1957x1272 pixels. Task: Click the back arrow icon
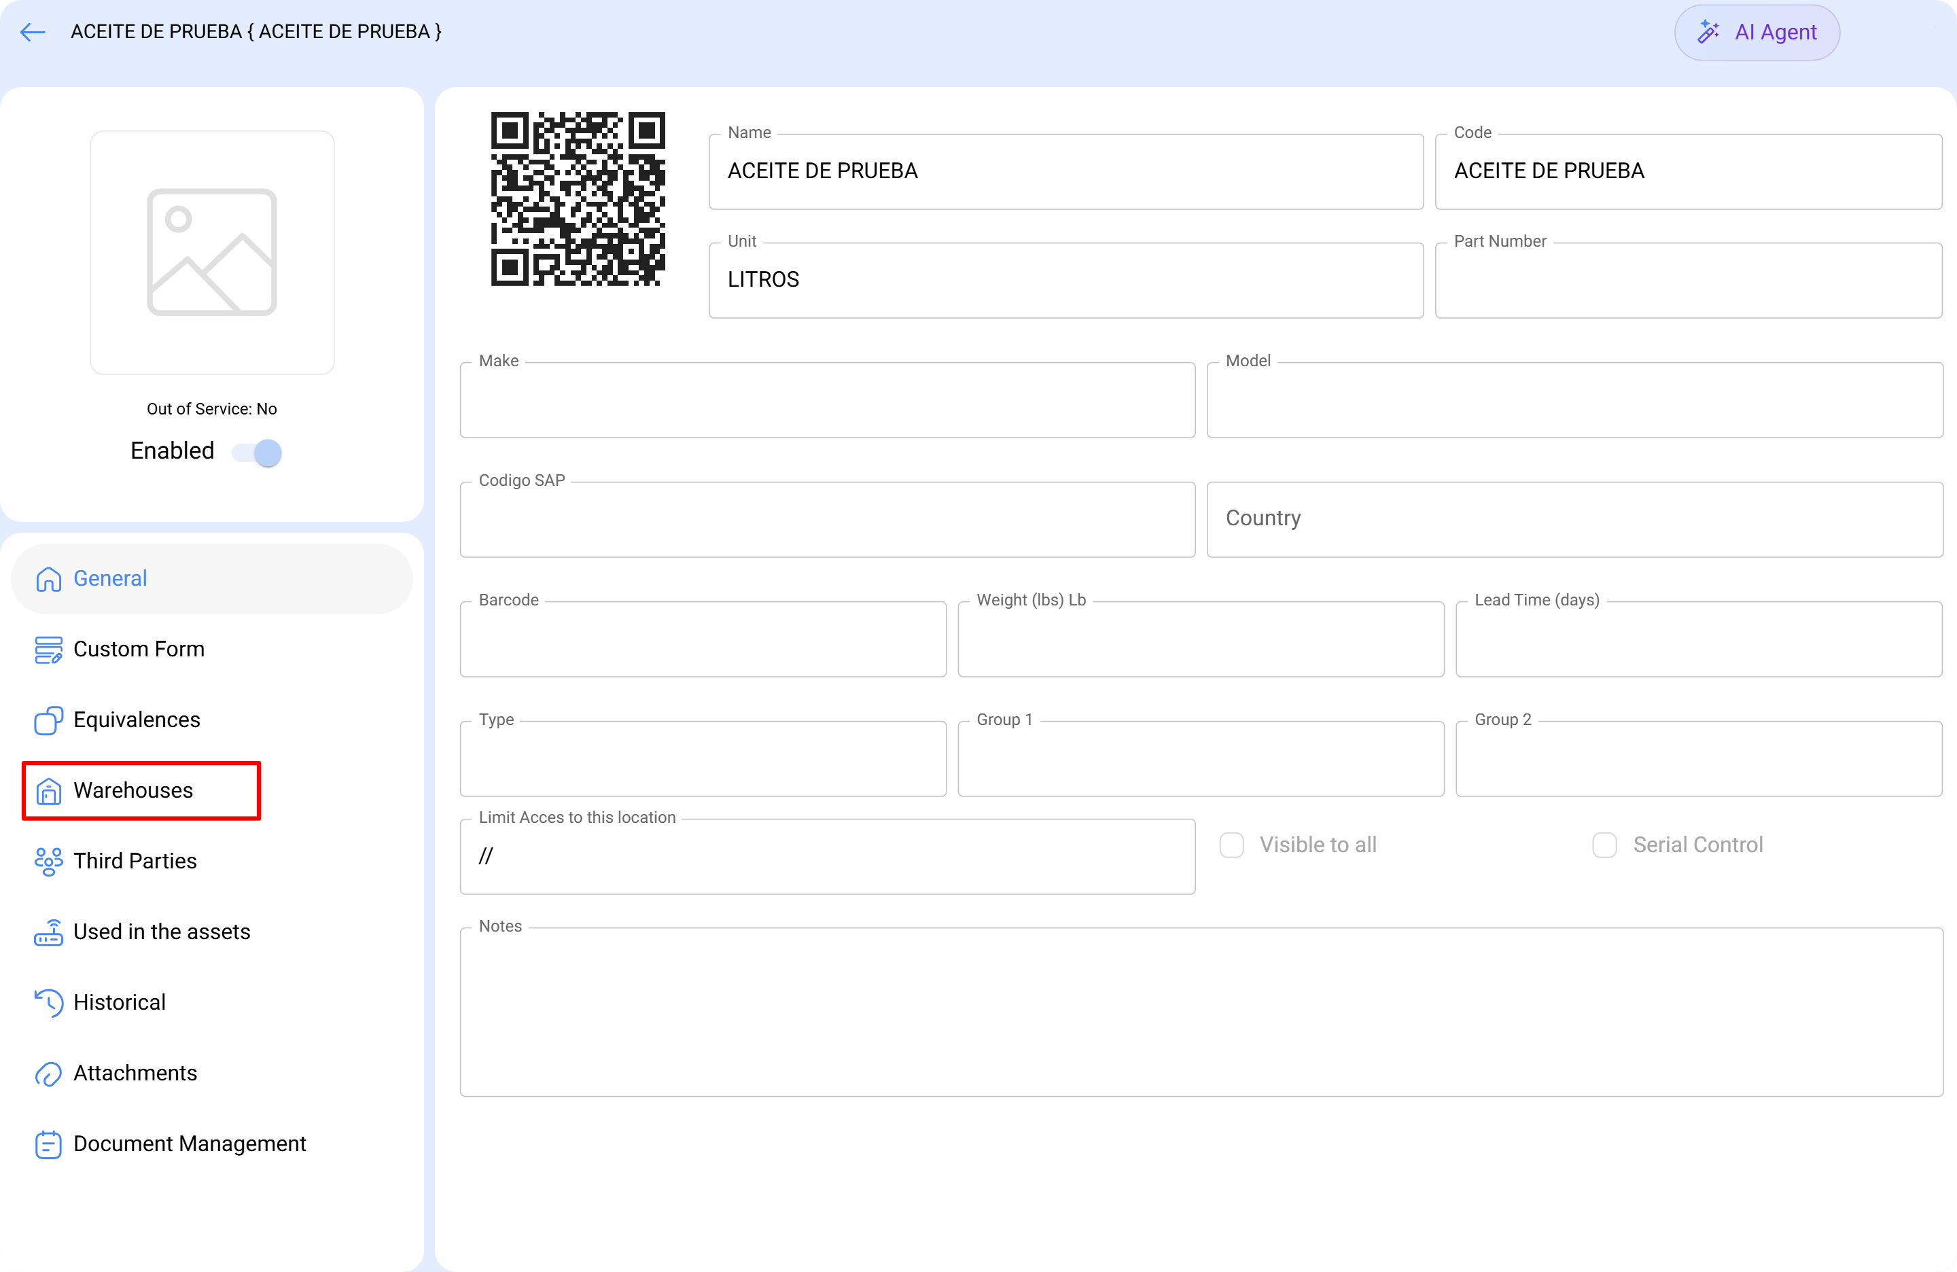point(33,32)
